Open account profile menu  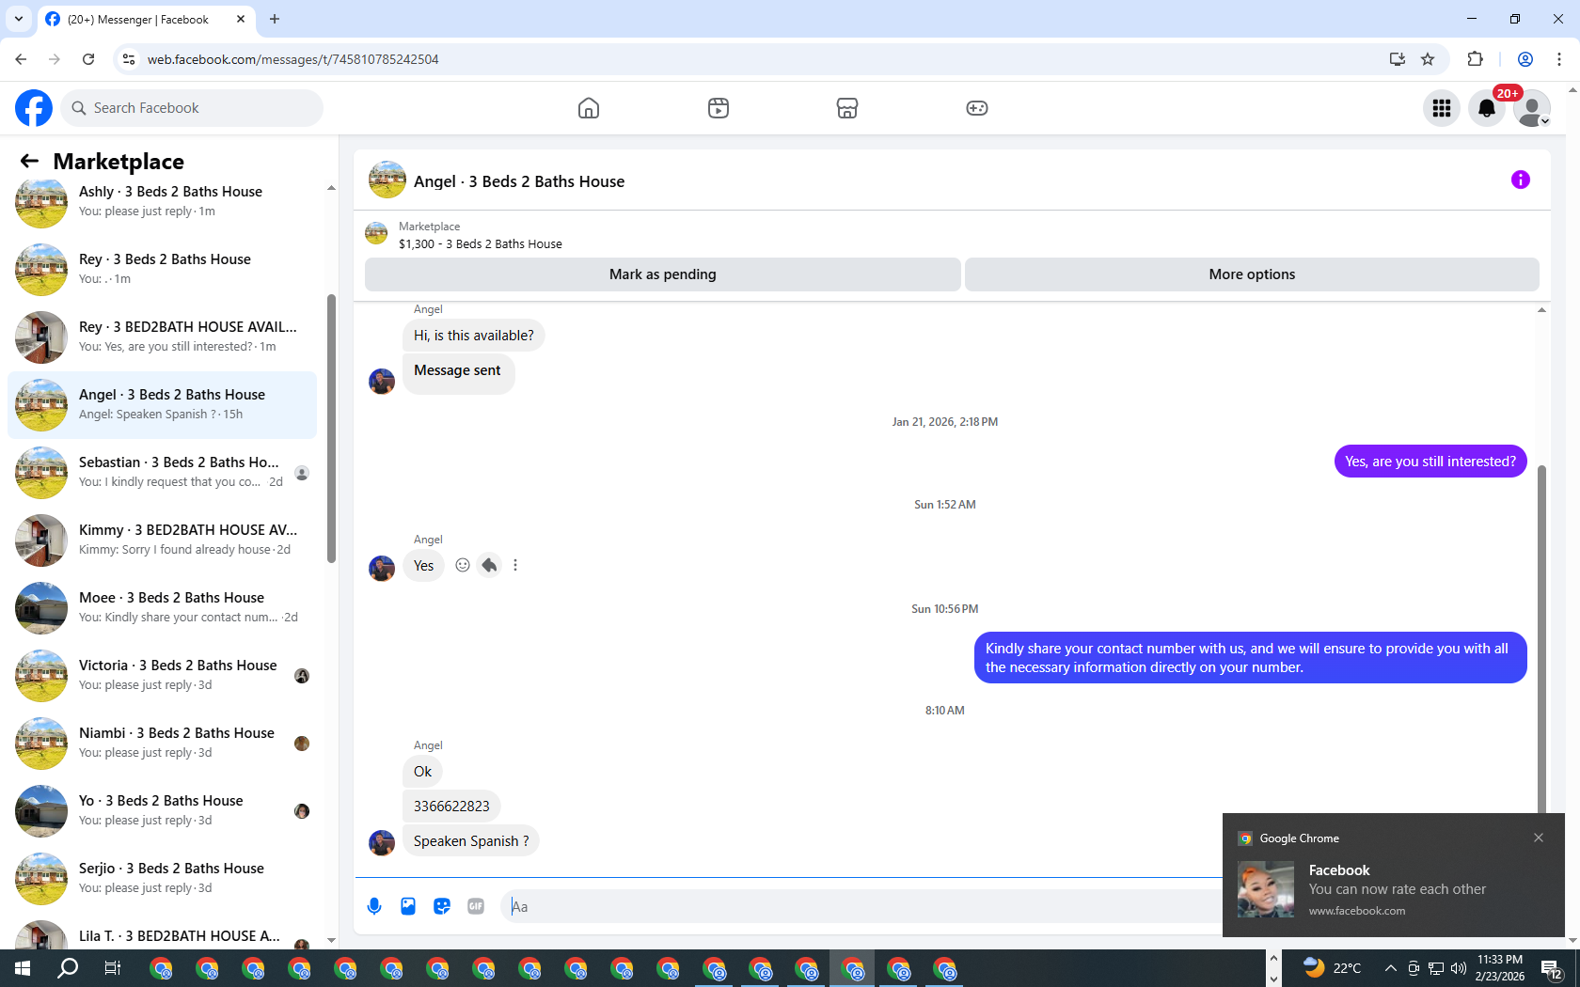(1532, 108)
